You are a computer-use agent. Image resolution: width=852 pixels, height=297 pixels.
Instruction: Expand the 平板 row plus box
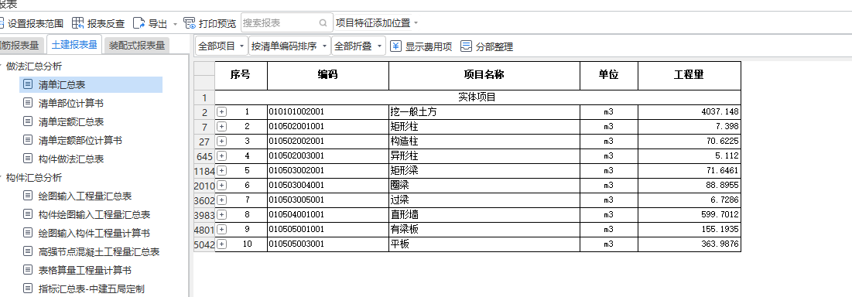pyautogui.click(x=221, y=244)
